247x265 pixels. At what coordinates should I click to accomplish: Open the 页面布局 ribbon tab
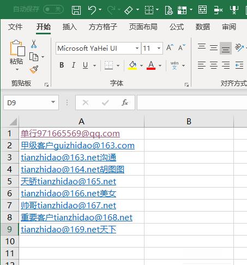pyautogui.click(x=143, y=27)
